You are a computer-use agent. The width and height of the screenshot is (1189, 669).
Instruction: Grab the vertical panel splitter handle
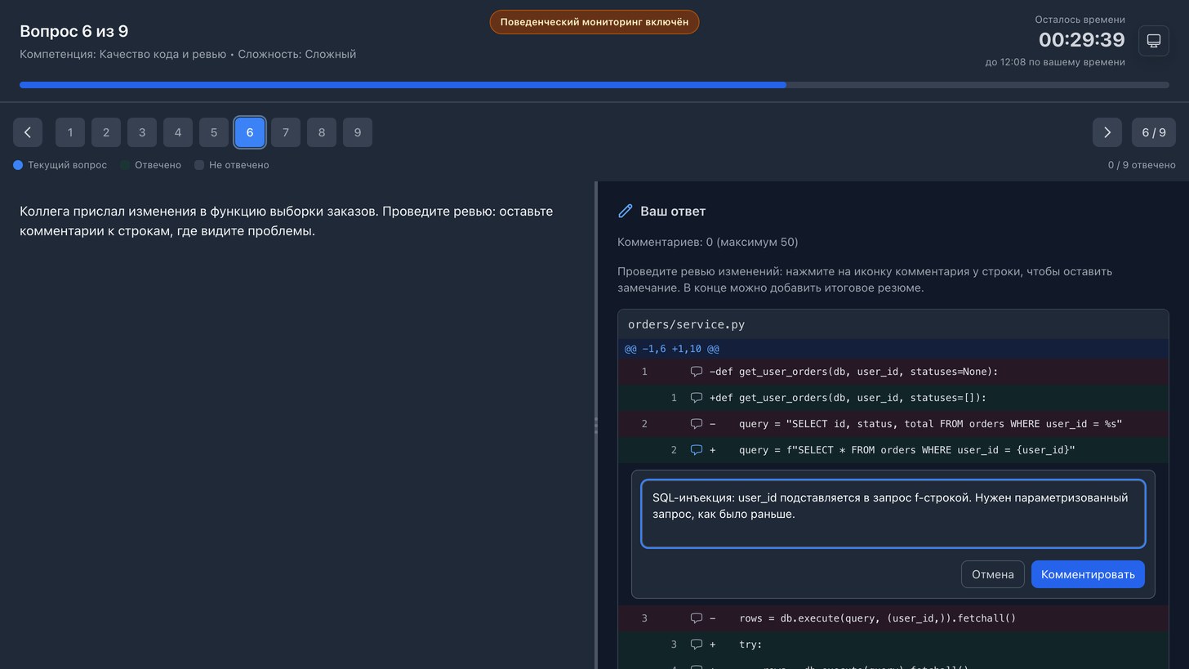(x=596, y=425)
